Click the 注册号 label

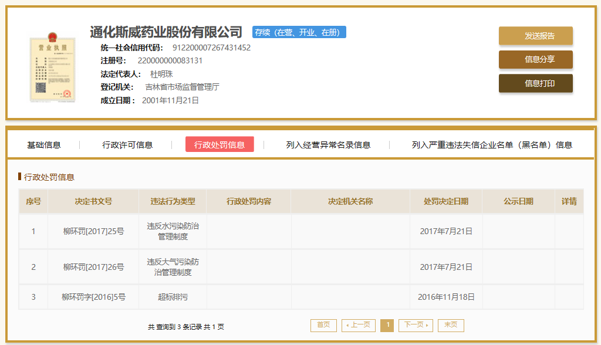tap(113, 60)
